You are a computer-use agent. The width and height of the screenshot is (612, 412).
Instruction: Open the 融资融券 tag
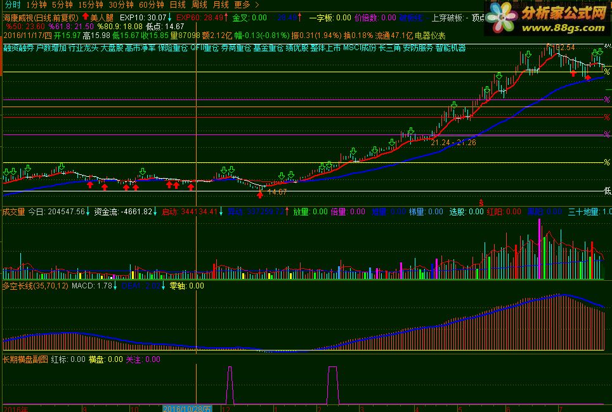(18, 48)
